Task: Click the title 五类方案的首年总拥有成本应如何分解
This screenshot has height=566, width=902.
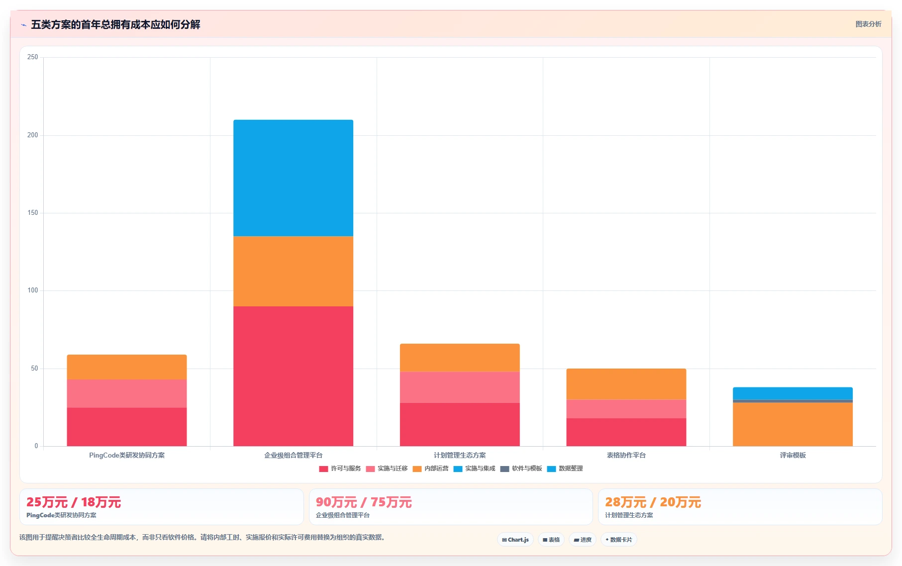Action: click(x=115, y=25)
